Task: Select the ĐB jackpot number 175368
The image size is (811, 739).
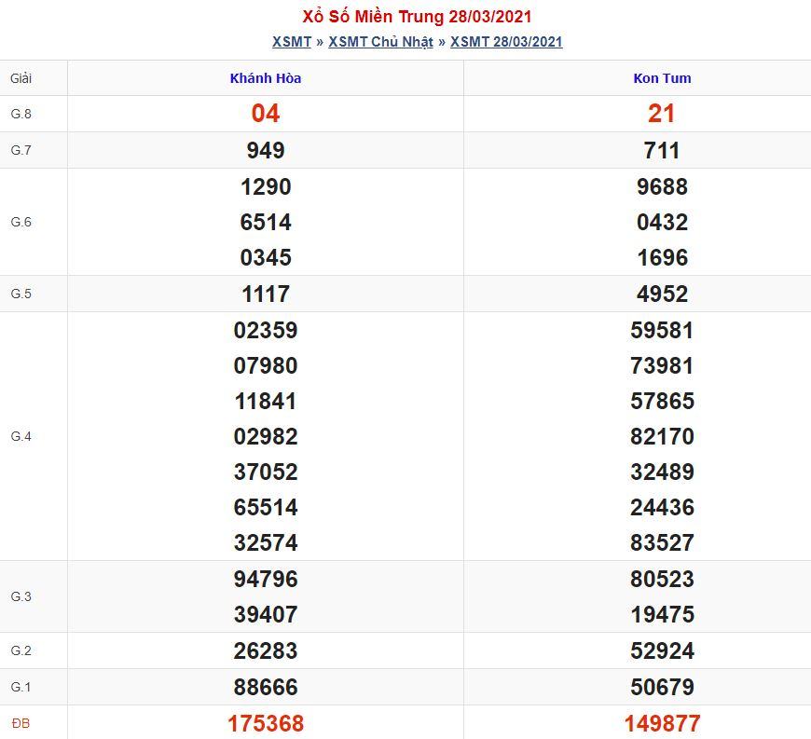Action: pos(266,723)
